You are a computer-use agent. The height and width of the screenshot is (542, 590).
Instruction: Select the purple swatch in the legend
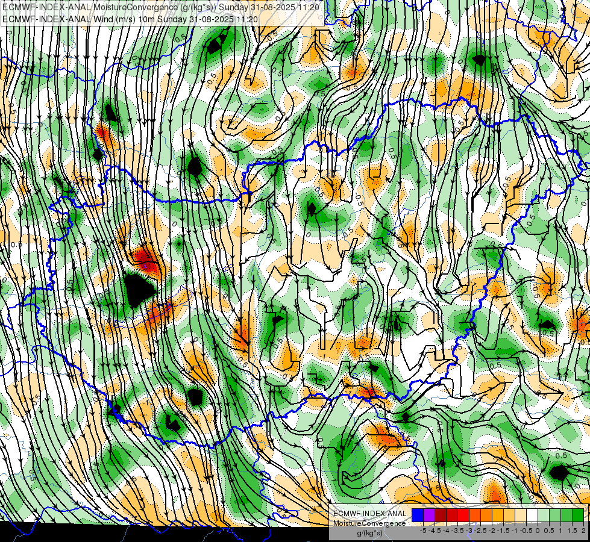429,515
